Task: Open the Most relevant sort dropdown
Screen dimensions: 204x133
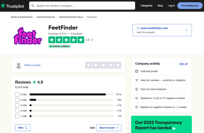Action: pos(109,128)
